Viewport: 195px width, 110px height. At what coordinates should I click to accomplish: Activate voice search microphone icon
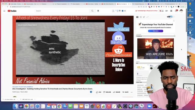(x=98, y=11)
